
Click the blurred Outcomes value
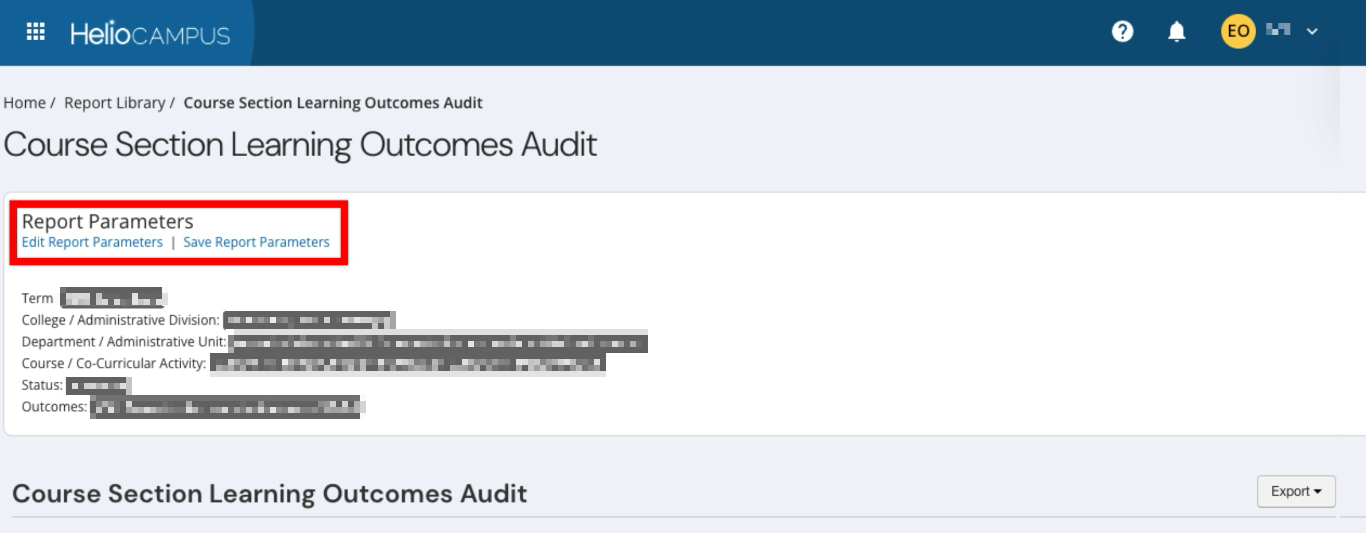225,407
